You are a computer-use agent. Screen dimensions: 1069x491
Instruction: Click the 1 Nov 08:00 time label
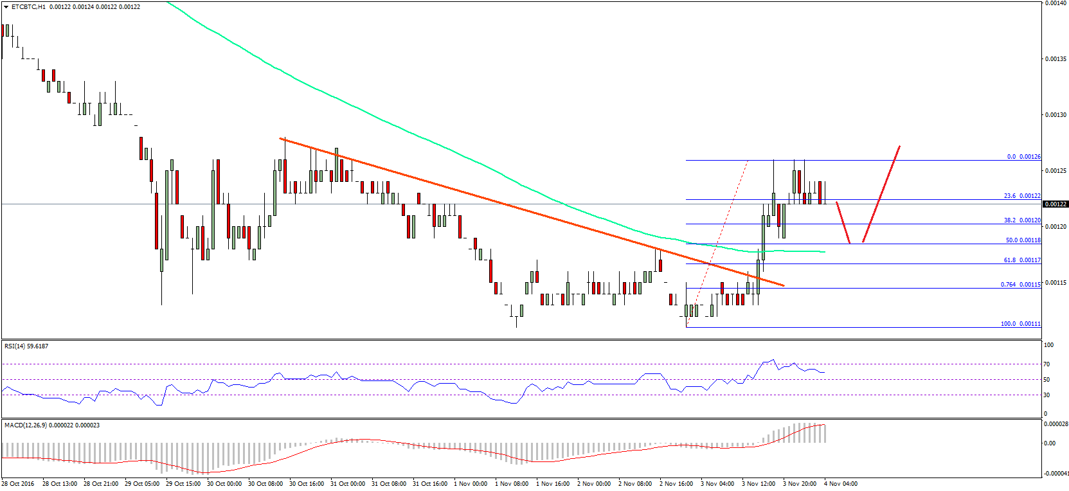[512, 483]
